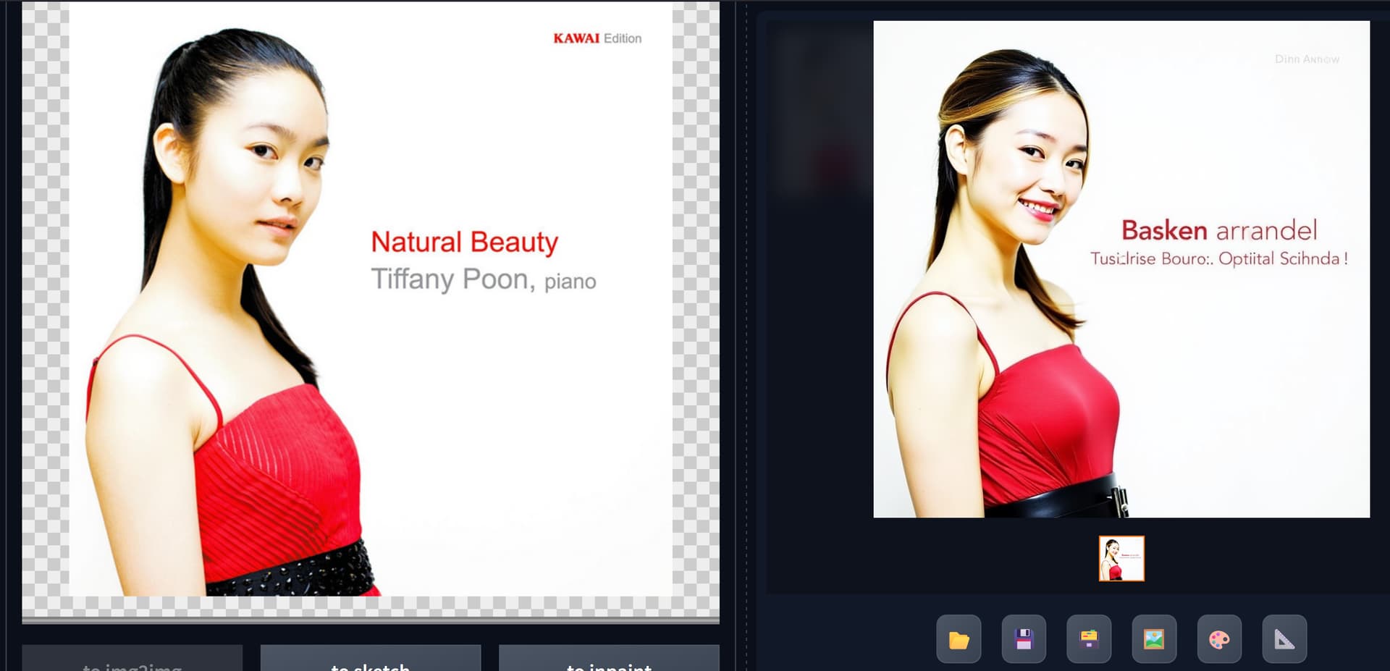The image size is (1390, 671).
Task: Send the result to img2img with the picture icon
Action: coord(1154,639)
